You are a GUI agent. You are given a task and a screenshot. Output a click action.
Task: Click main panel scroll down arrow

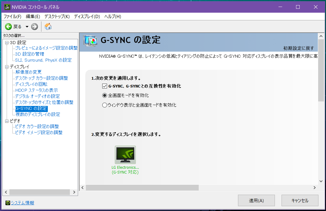[321, 181]
